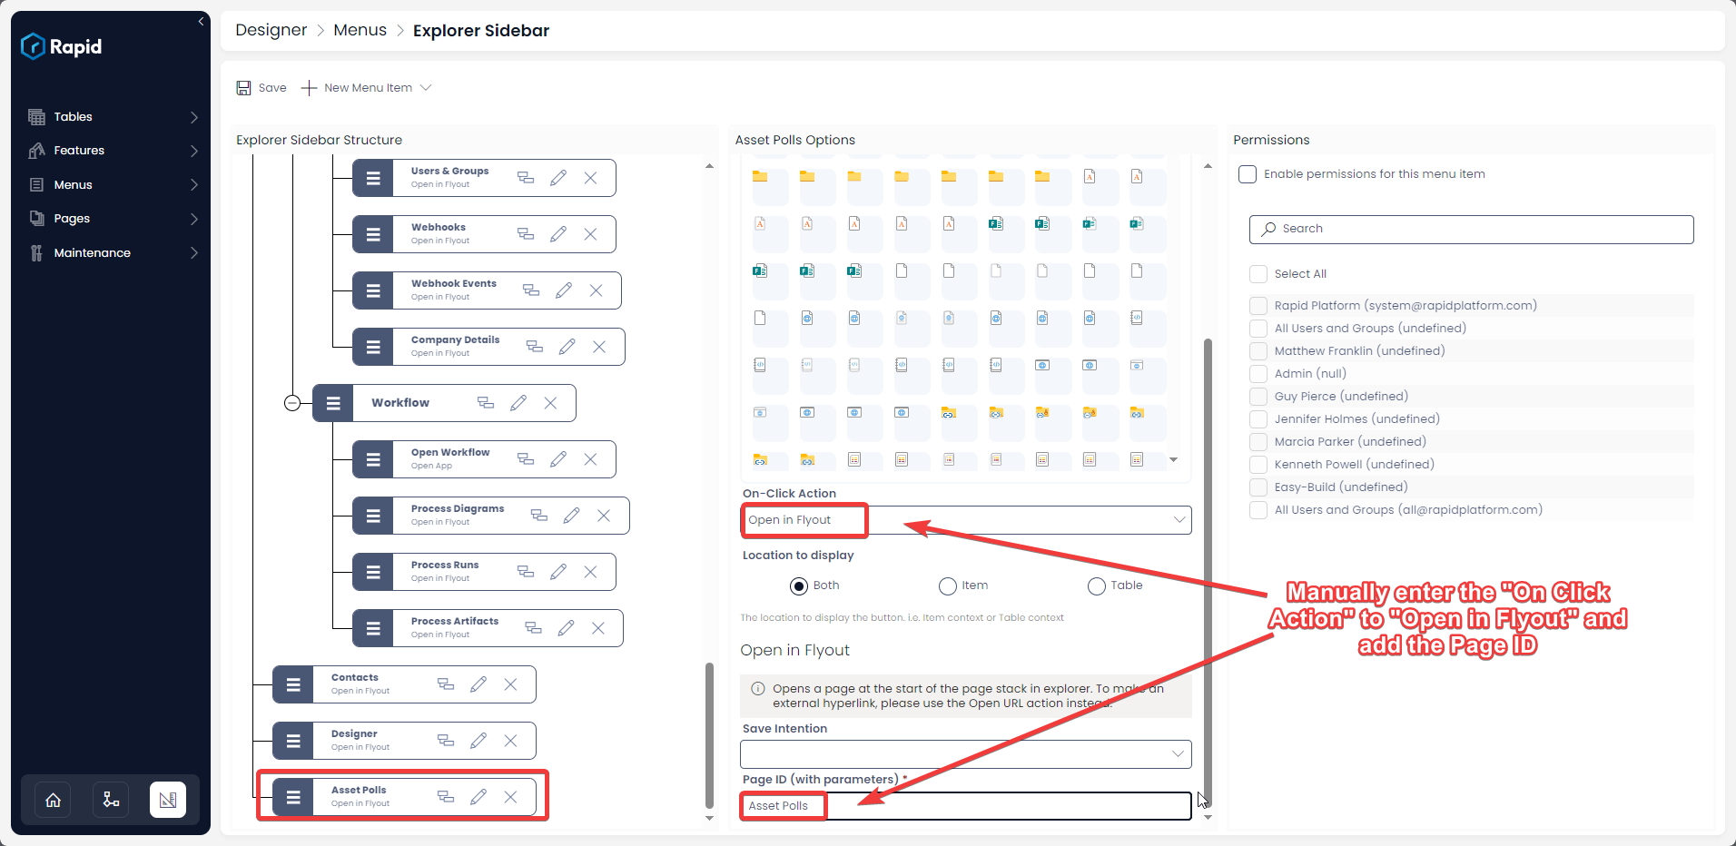Add child item under Company Details
This screenshot has width=1736, height=846.
point(535,347)
